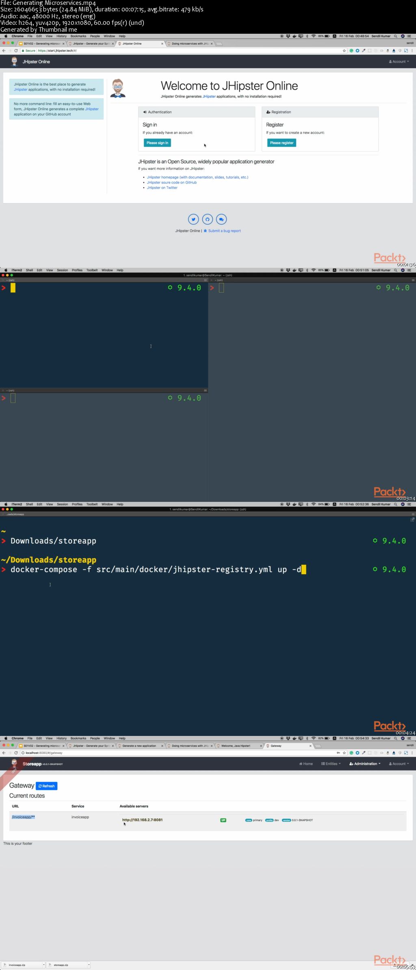Open the Account dropdown on JHipster Online navbar
The image size is (416, 970).
(x=399, y=62)
